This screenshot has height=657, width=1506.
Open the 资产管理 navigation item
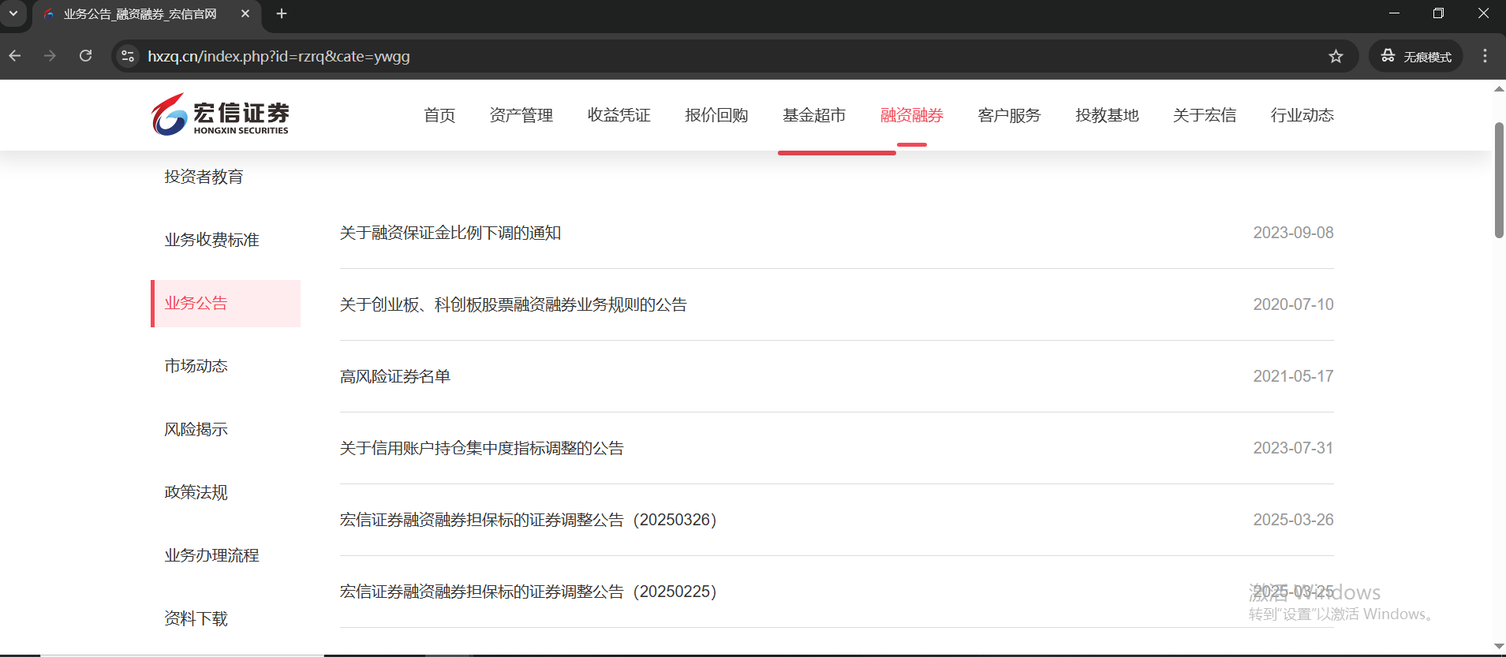click(521, 115)
